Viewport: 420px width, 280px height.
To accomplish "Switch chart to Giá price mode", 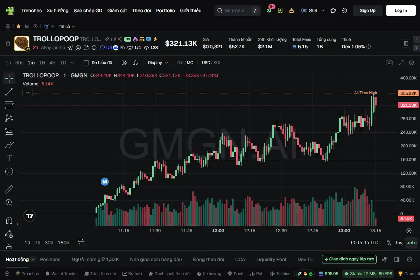I will [180, 63].
